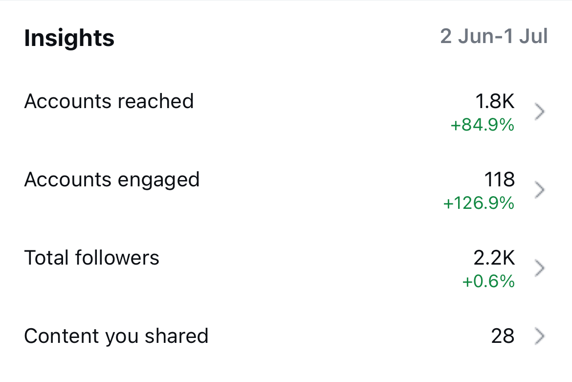This screenshot has width=572, height=382.
Task: Tap the 1.8K accounts reached value
Action: (x=495, y=101)
